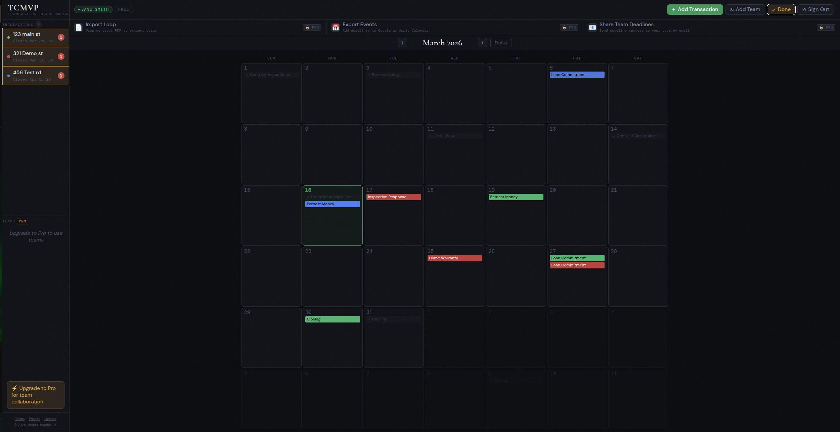Click the Add Team pen icon
840x432 pixels.
[732, 9]
